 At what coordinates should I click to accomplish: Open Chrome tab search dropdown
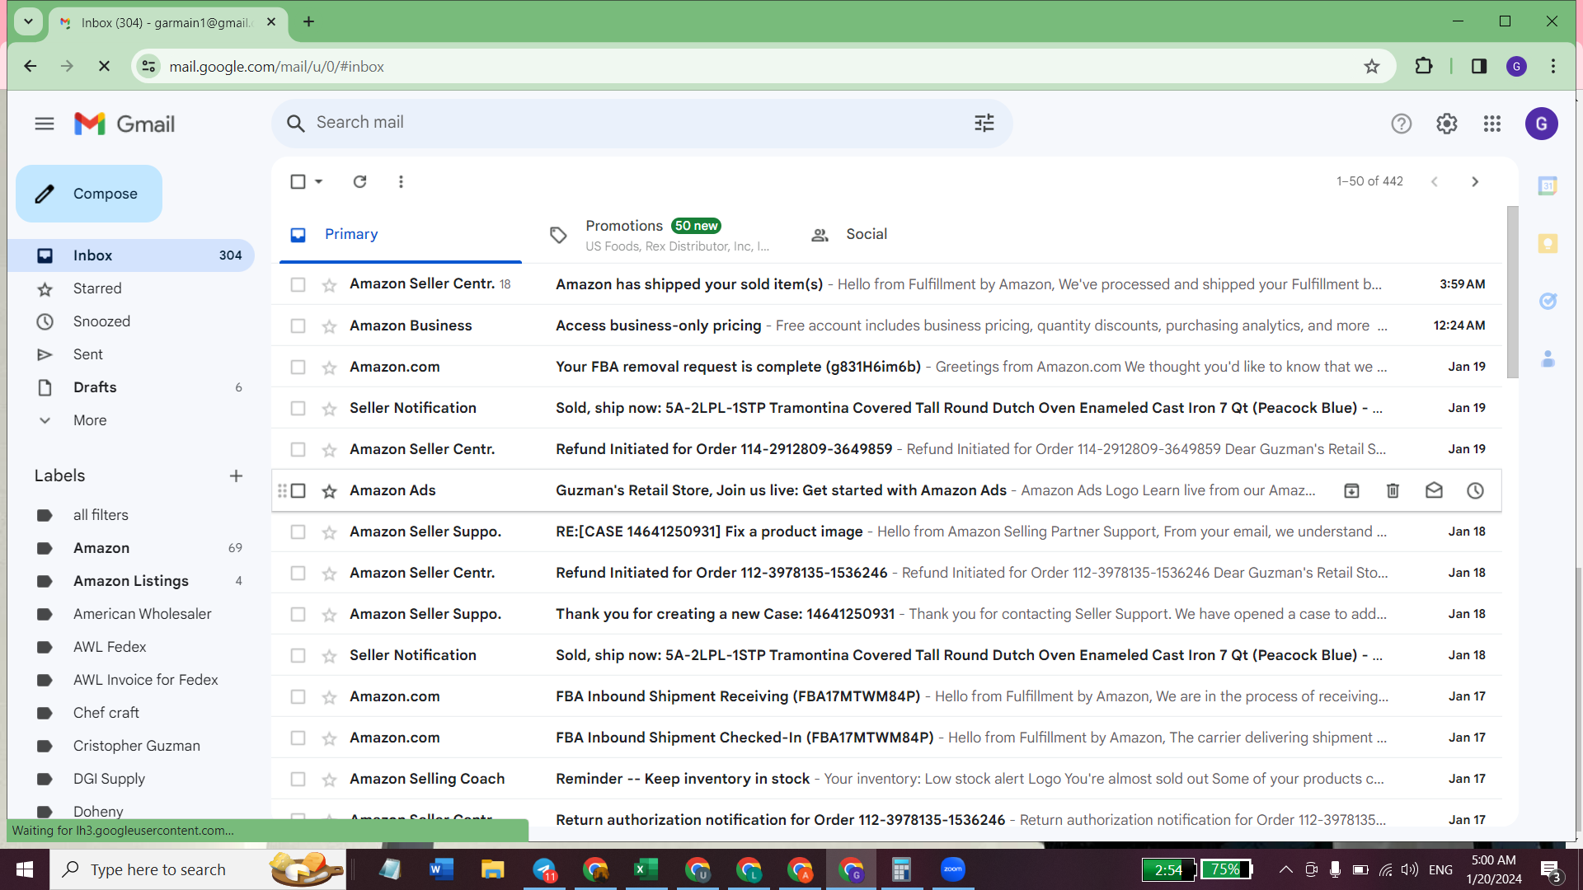tap(28, 21)
